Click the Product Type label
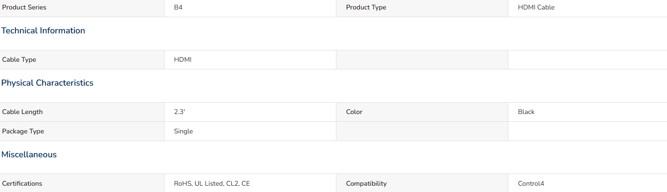The width and height of the screenshot is (667, 192). (x=366, y=7)
